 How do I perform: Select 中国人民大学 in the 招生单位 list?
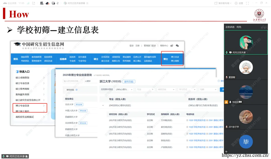(x=71, y=110)
